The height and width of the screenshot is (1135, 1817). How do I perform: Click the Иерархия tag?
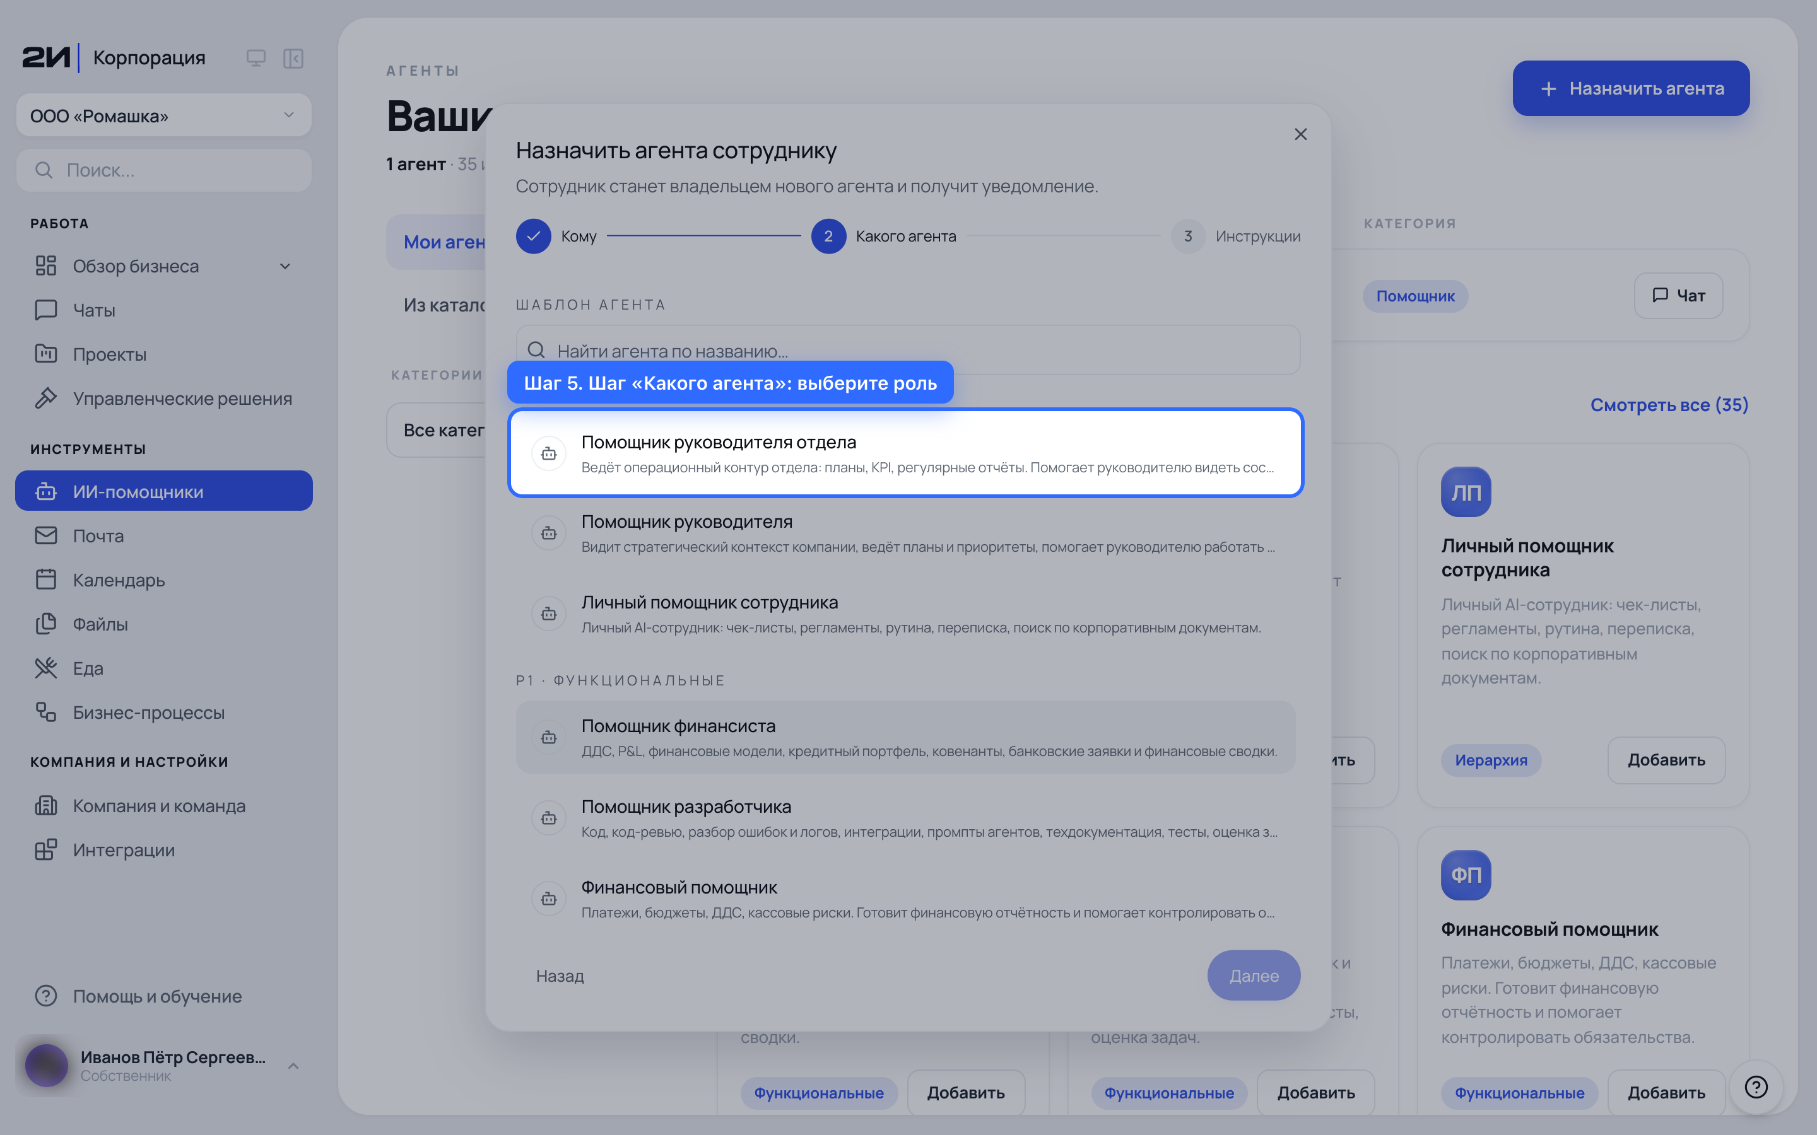pos(1491,760)
